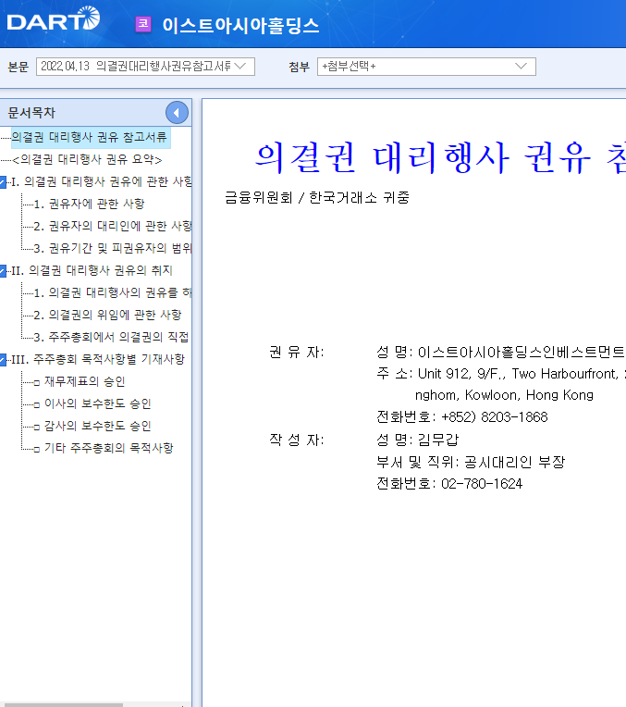Viewport: 626px width, 707px height.
Task: Go to 2. 의결권의 위임에 관한 사항
Action: [107, 315]
